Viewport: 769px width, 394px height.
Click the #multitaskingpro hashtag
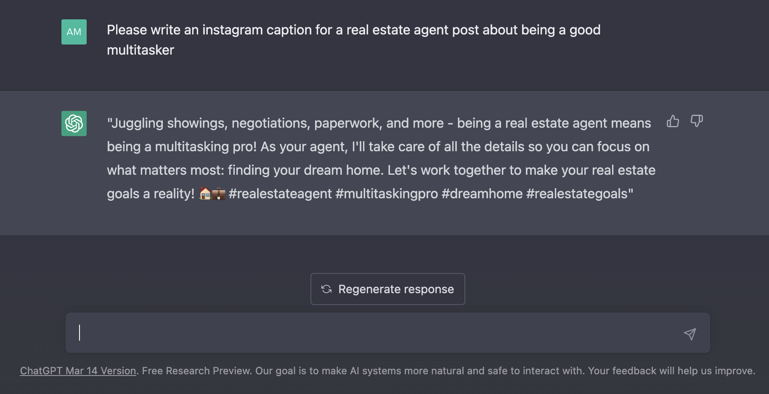point(387,194)
